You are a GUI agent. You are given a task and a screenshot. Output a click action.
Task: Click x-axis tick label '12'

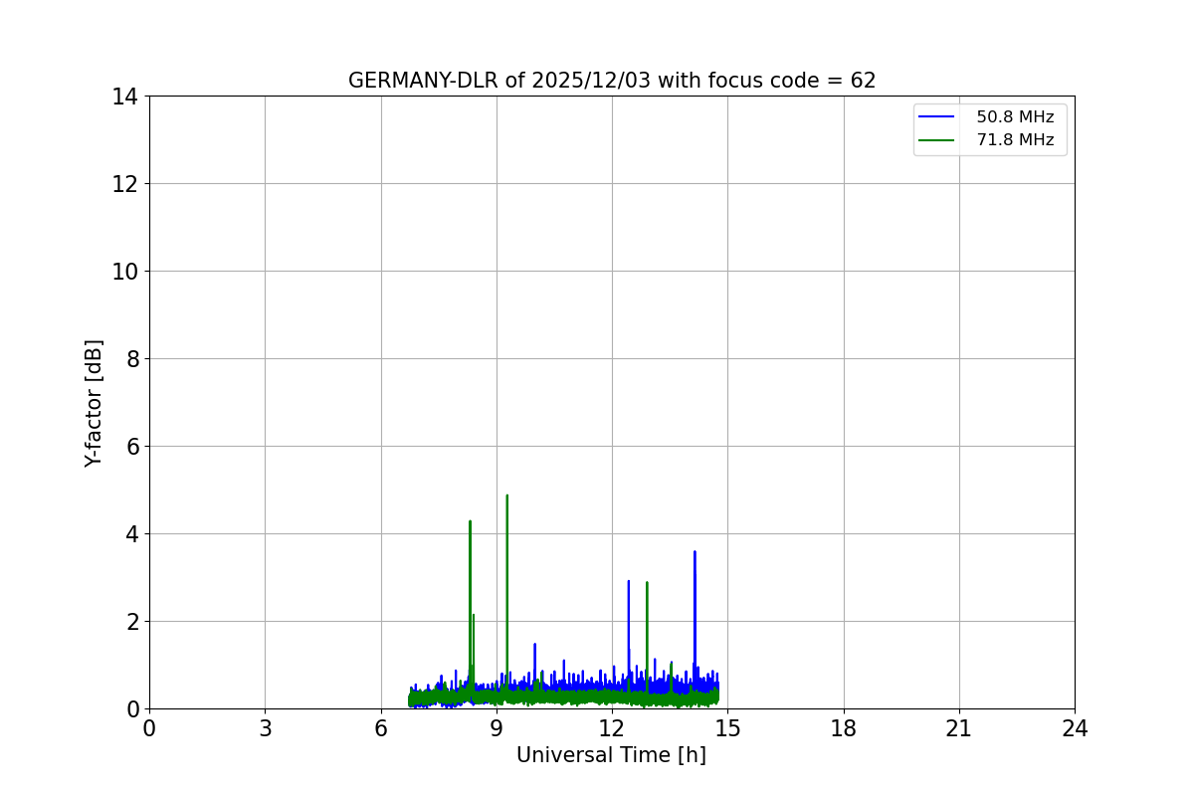click(x=612, y=728)
